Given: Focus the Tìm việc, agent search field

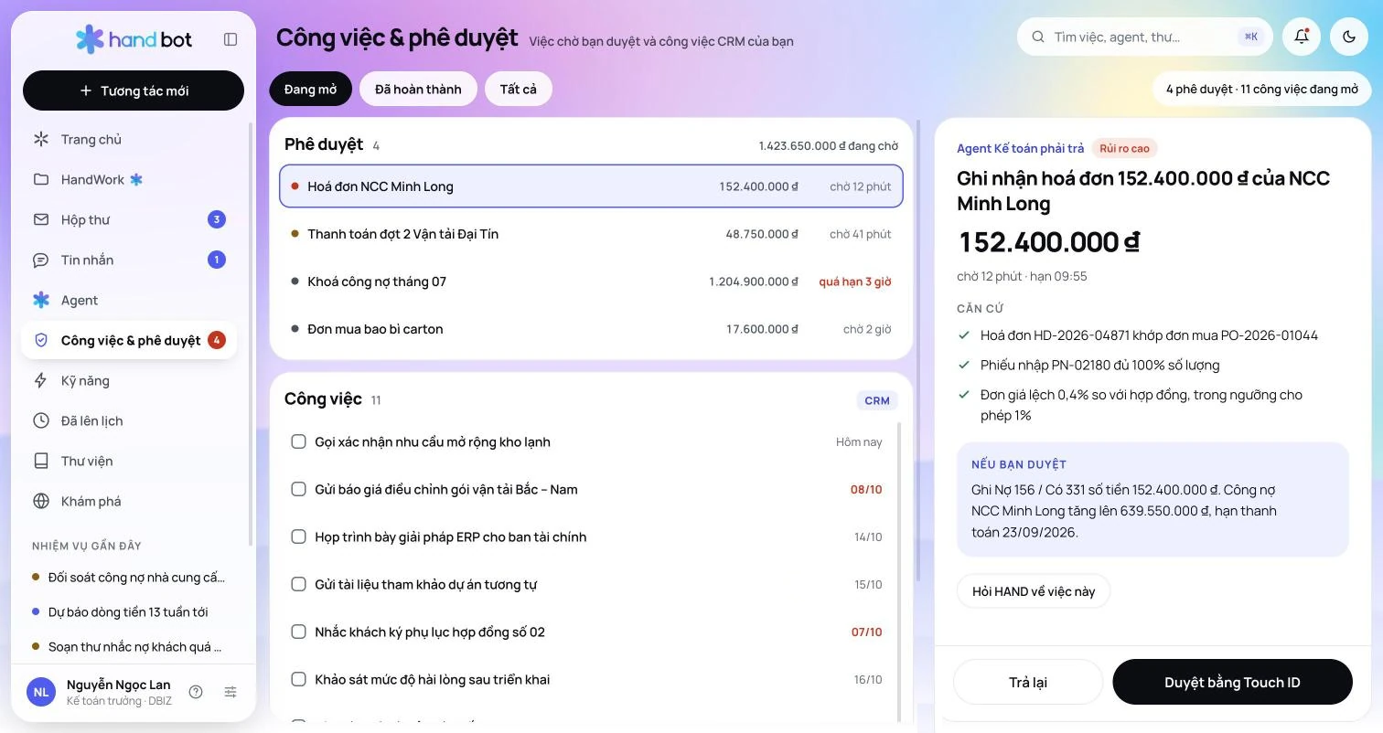Looking at the screenshot, I should tap(1145, 37).
